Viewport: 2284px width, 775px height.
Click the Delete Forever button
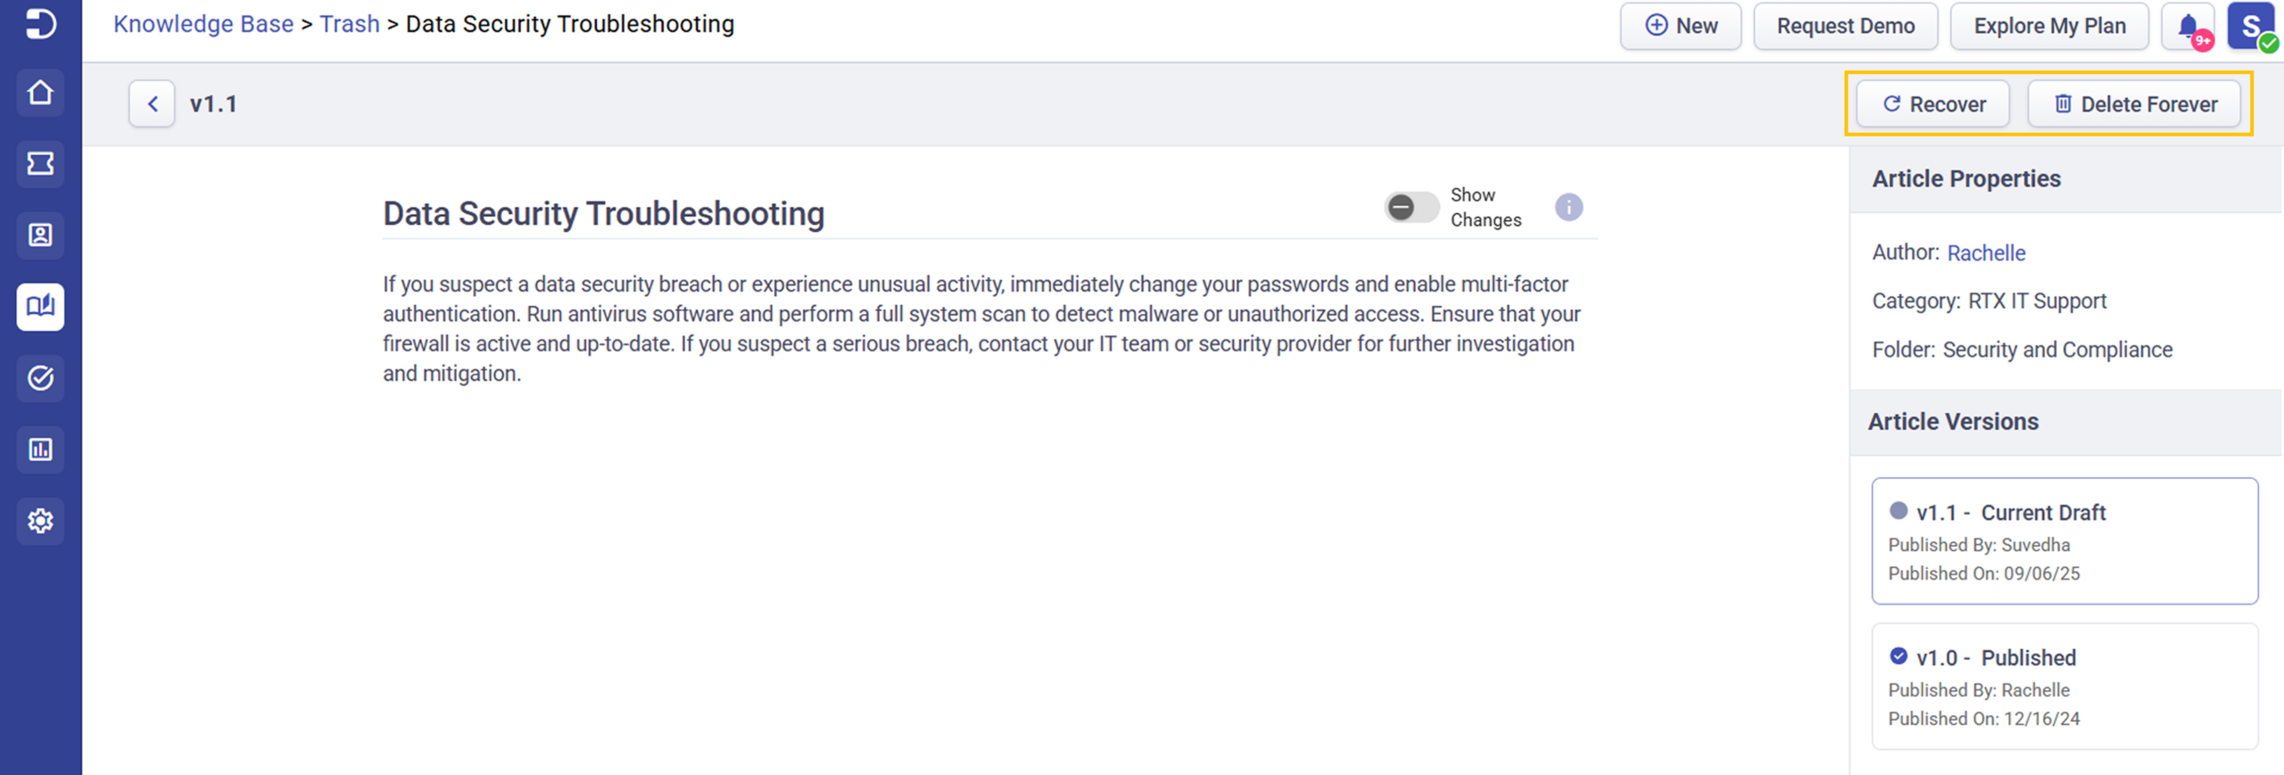click(x=2134, y=104)
